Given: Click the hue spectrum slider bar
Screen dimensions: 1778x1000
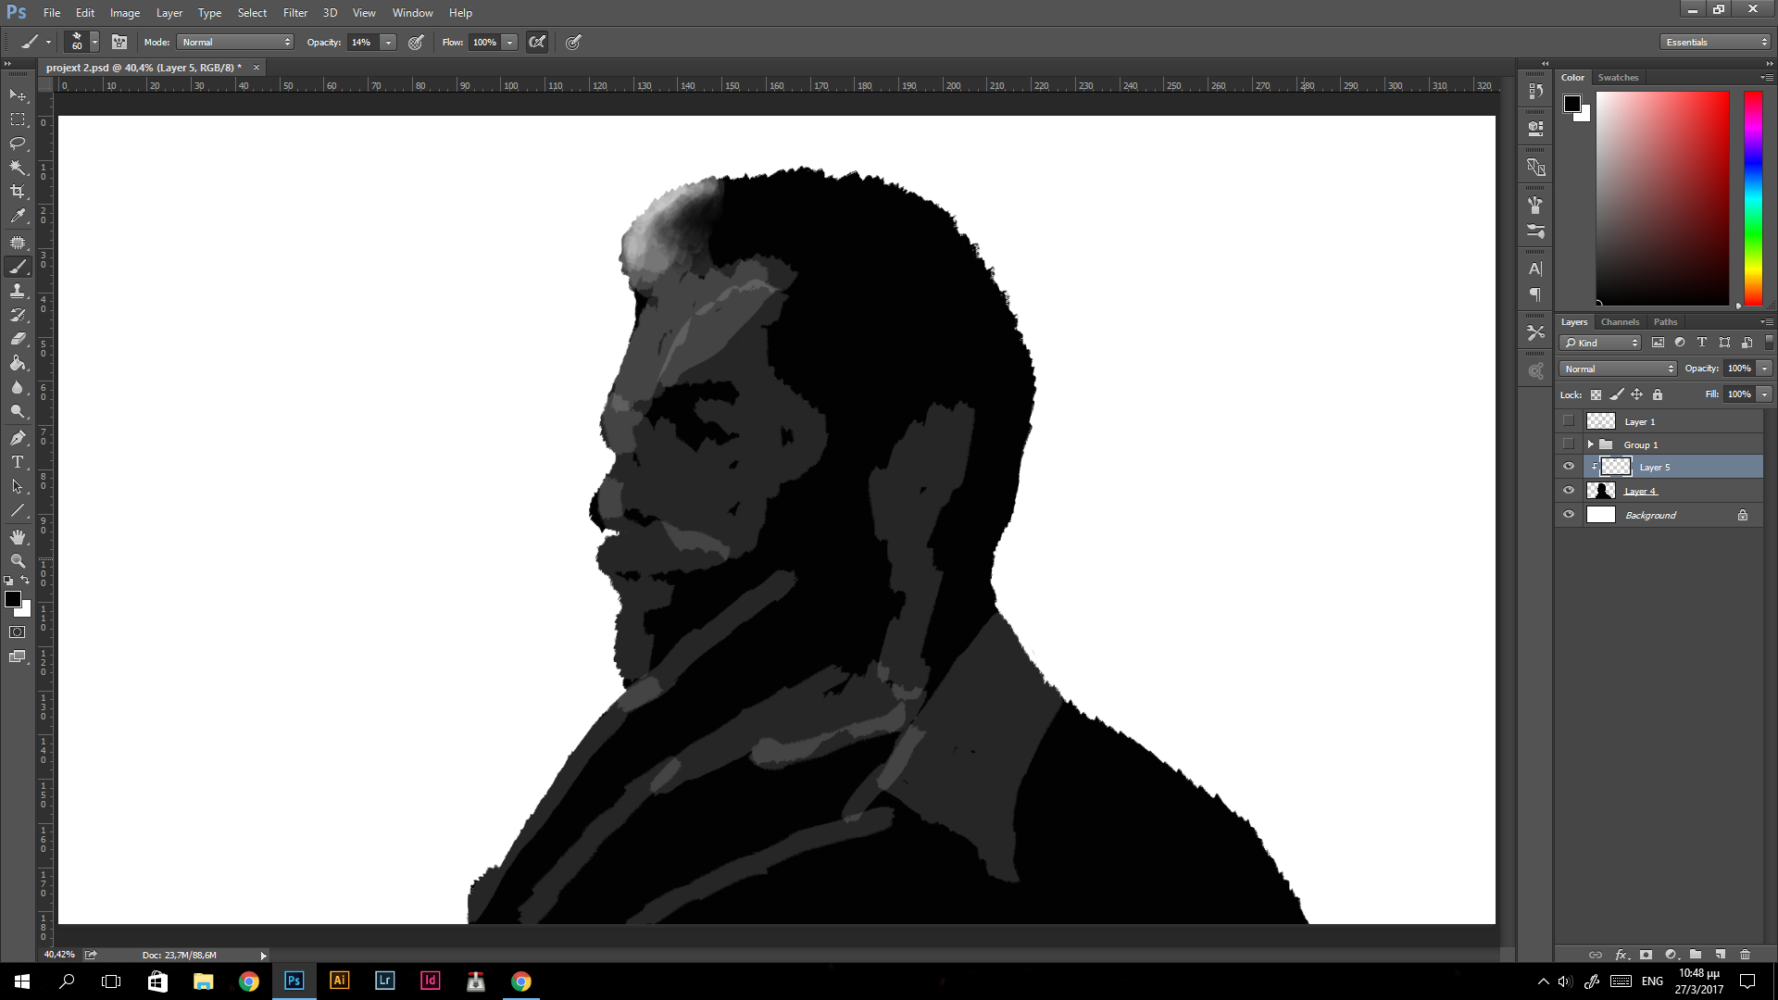Looking at the screenshot, I should 1753,198.
